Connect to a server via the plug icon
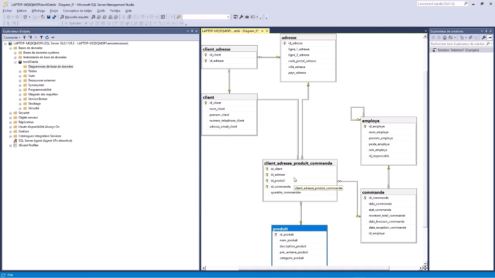Screen dimensions: 495x278 tap(24, 37)
